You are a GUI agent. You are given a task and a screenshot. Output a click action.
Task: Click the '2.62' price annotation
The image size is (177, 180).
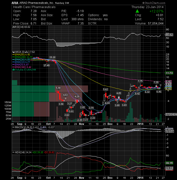point(67,115)
